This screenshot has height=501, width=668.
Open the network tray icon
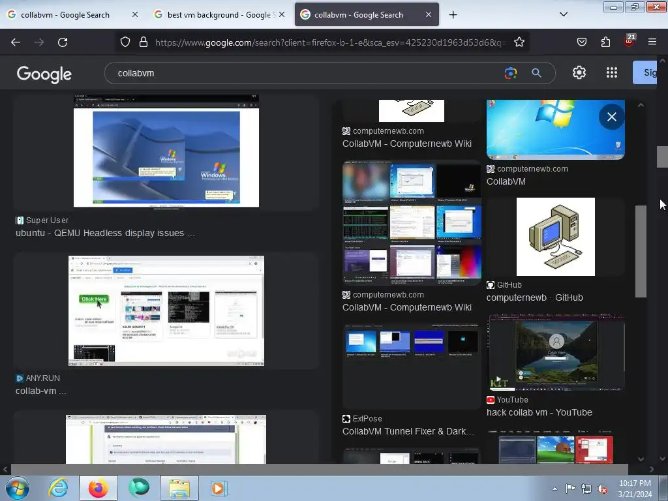click(x=586, y=489)
